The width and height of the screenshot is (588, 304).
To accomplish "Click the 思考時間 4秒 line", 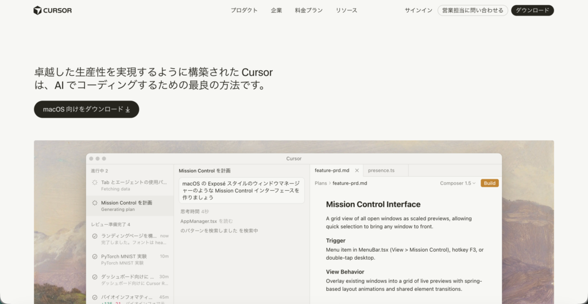I will (x=195, y=211).
